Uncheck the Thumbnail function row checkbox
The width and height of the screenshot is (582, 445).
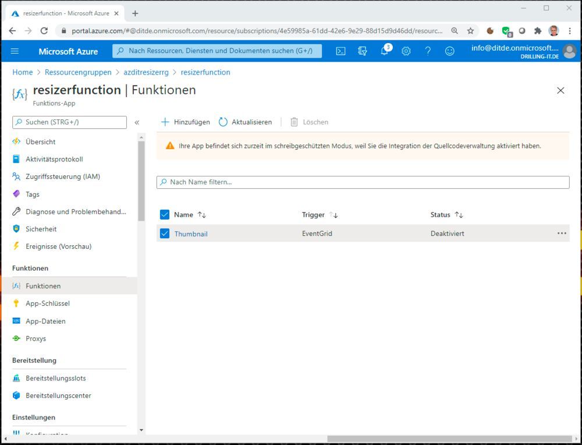point(165,233)
